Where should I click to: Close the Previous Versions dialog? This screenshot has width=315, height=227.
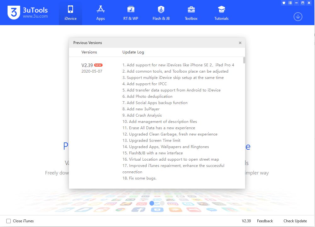pos(240,43)
